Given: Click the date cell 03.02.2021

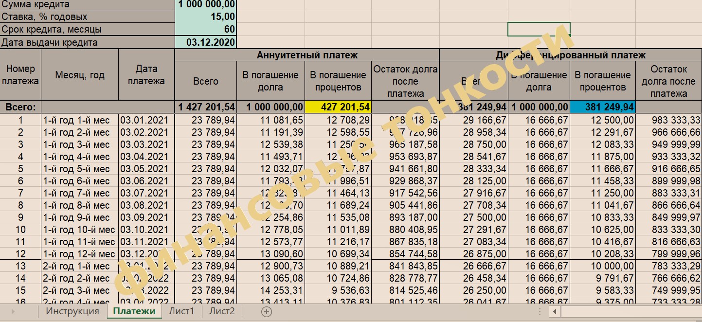Looking at the screenshot, I should tap(146, 132).
